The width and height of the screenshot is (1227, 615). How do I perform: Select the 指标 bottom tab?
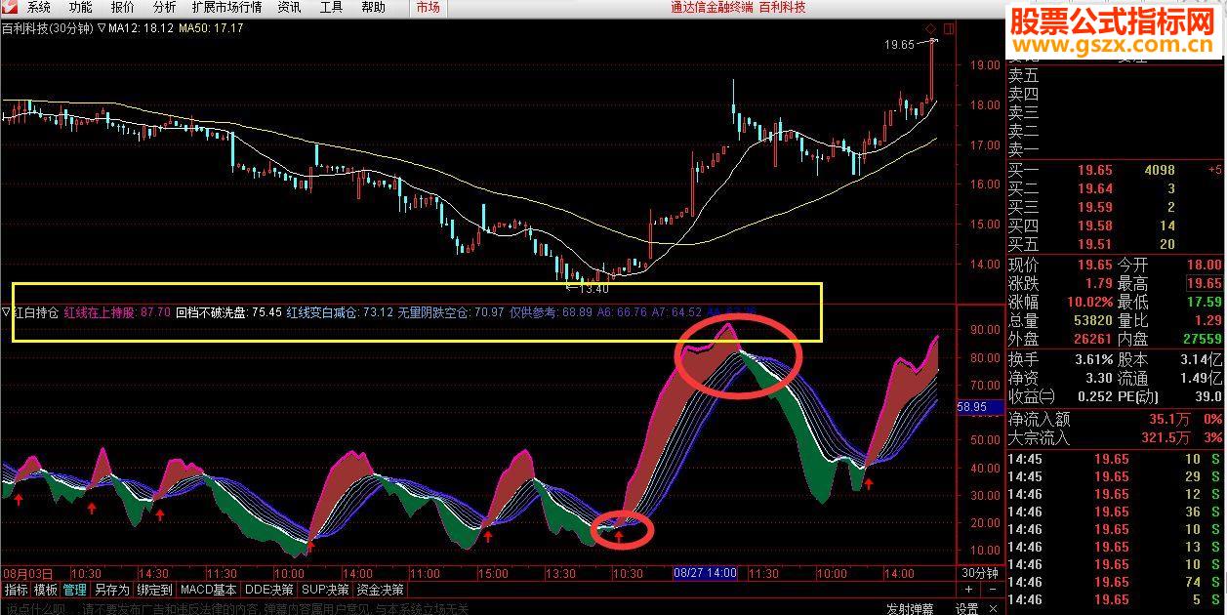[16, 590]
